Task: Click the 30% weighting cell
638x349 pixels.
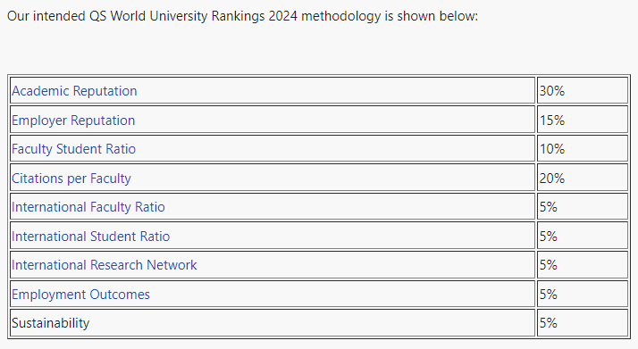Action: click(x=583, y=91)
